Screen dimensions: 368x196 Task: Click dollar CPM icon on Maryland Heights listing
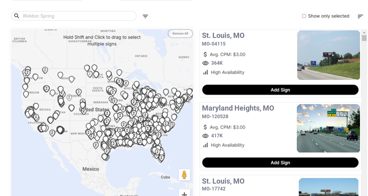206,127
